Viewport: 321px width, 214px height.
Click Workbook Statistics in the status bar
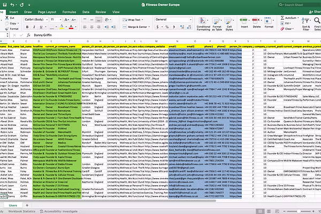22,211
